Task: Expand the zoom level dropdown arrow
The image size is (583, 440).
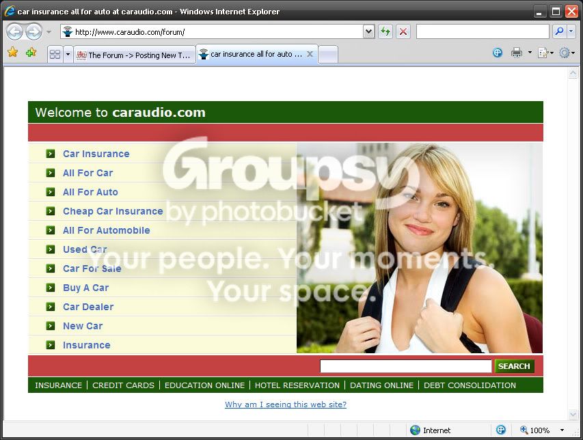Action: click(x=562, y=430)
